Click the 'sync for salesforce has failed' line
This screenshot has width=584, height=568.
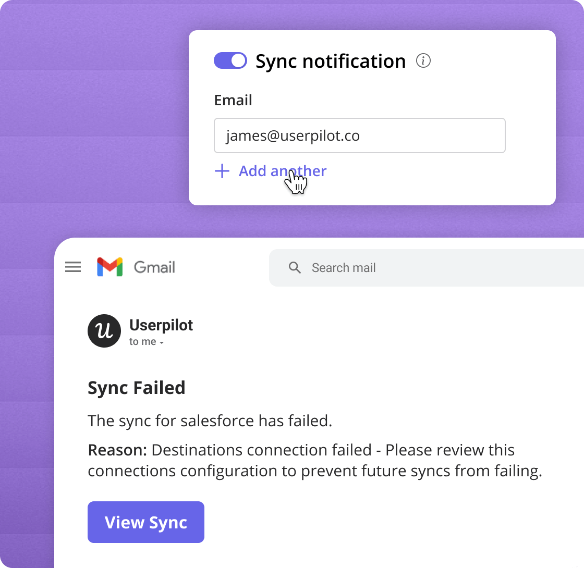point(210,421)
